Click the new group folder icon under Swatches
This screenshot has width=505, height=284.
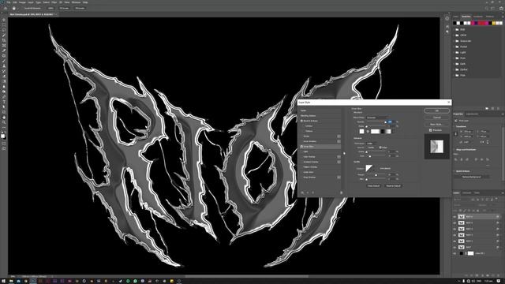pyautogui.click(x=487, y=109)
